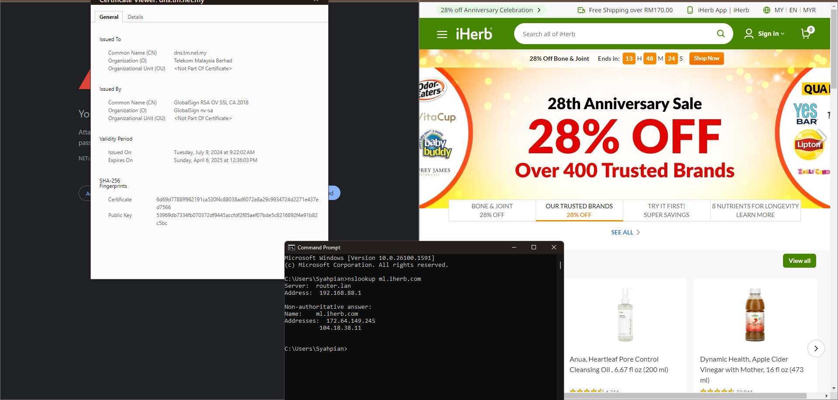Image resolution: width=838 pixels, height=400 pixels.
Task: Click the Telekom Malaysia Berhad organization value
Action: coord(203,61)
